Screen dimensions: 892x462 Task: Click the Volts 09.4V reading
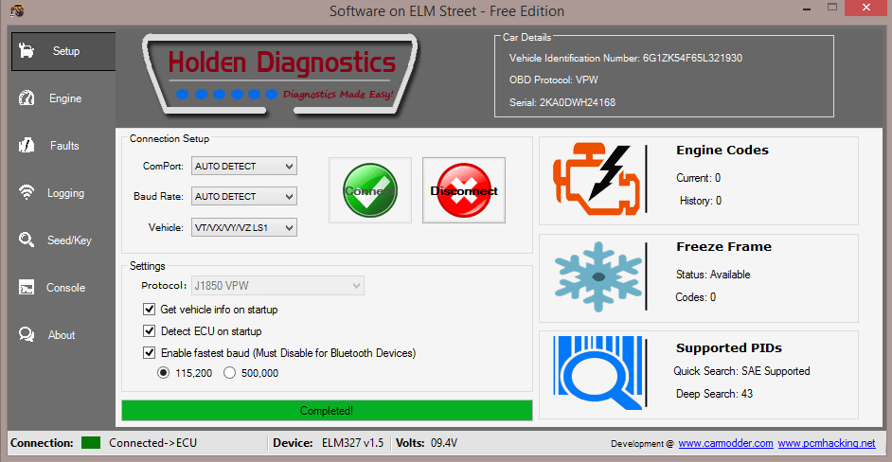click(446, 443)
